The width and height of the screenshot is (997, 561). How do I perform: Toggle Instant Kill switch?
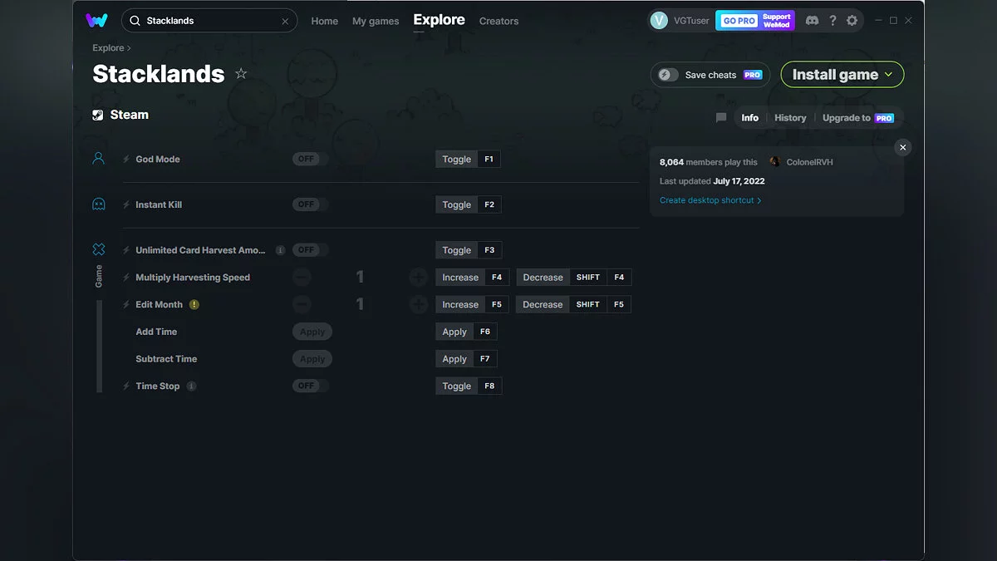[311, 204]
